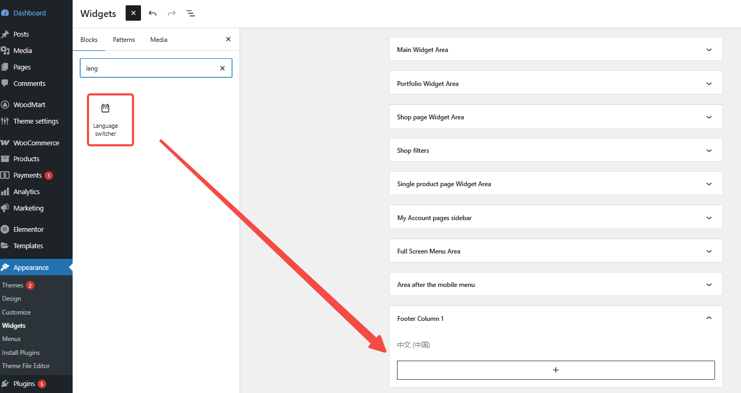This screenshot has height=393, width=741.
Task: Close the block inserter panel
Action: pos(228,39)
